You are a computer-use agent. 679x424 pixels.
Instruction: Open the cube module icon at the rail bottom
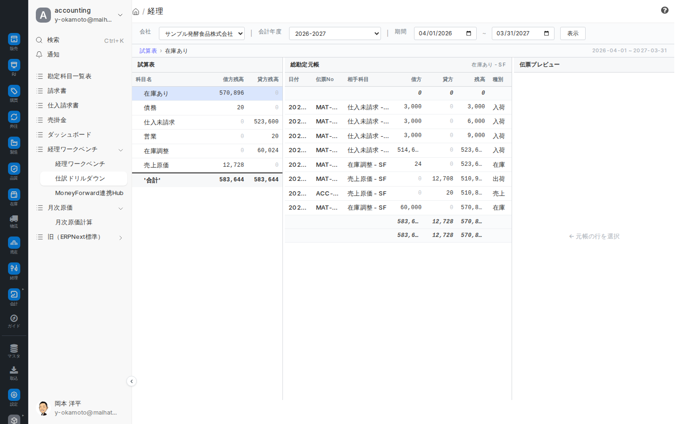coord(14,419)
